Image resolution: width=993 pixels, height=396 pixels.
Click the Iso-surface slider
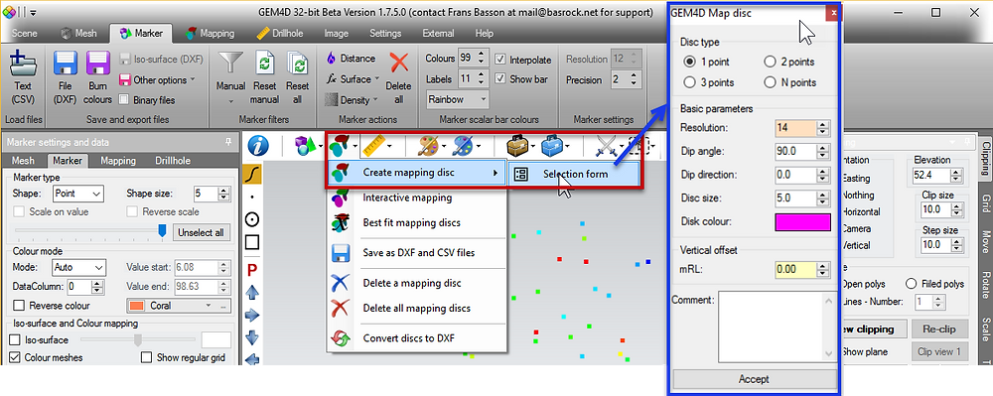[x=138, y=339]
